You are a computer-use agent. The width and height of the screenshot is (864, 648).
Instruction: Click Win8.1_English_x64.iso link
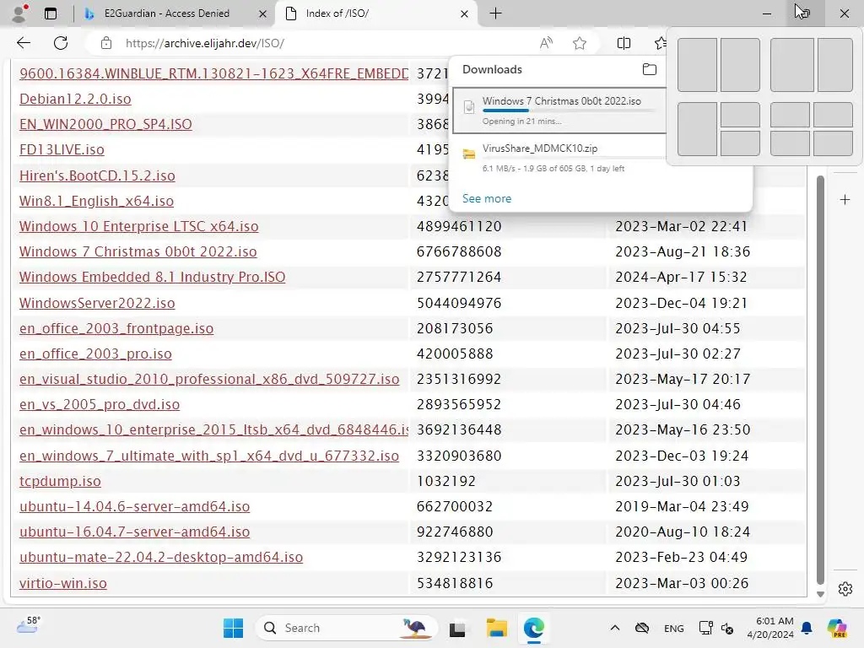(96, 201)
